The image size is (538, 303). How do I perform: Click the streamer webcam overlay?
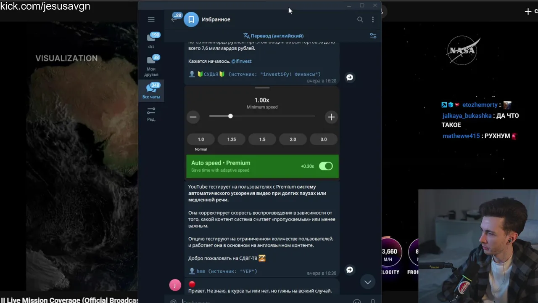[x=478, y=246]
